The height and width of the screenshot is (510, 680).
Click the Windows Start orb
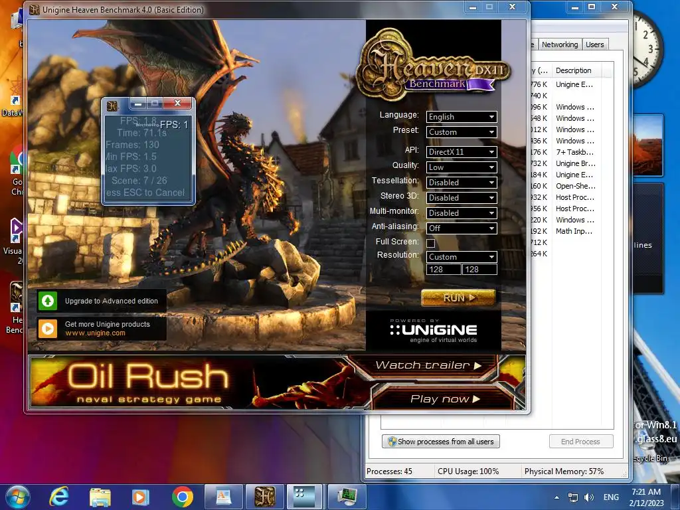click(18, 497)
